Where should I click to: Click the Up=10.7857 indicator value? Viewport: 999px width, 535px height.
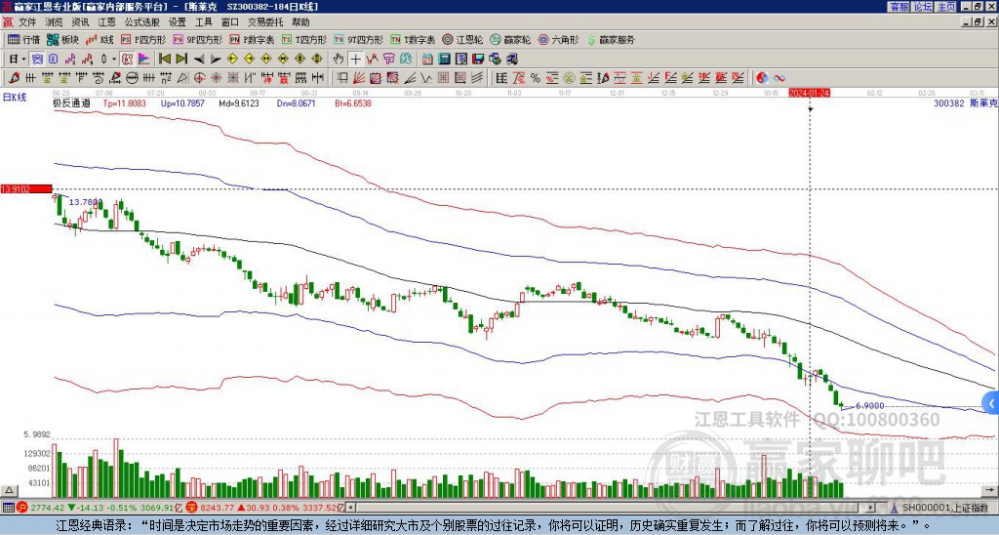coord(182,103)
